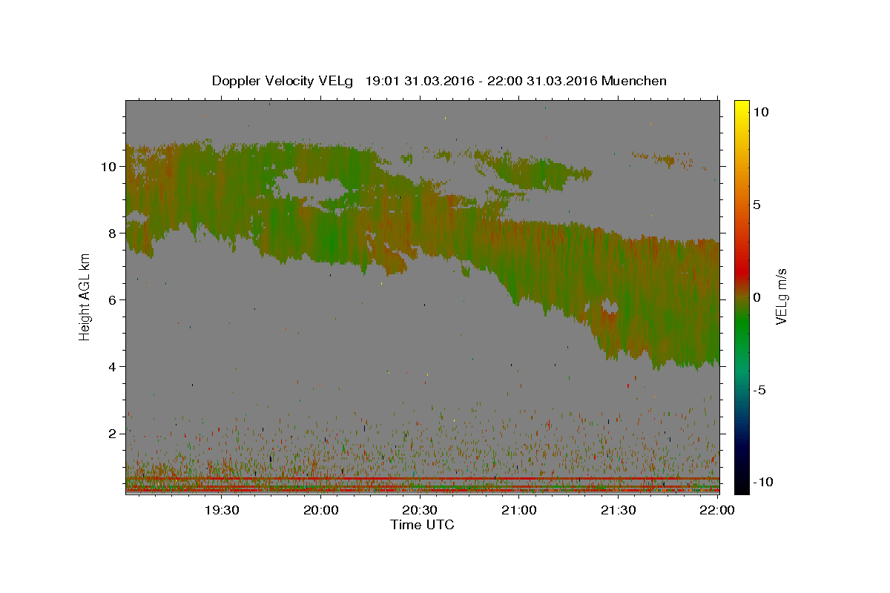890x593 pixels.
Task: Click the height tick label 10
Action: pos(109,167)
